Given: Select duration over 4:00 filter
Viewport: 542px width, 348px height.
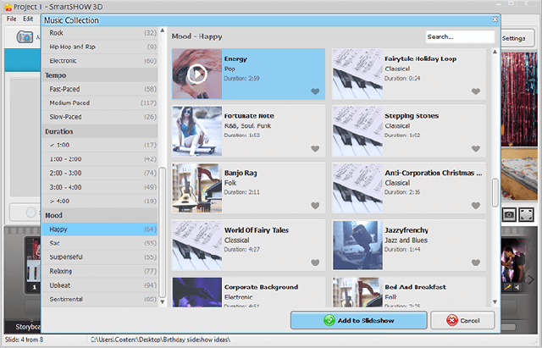Looking at the screenshot, I should 100,202.
